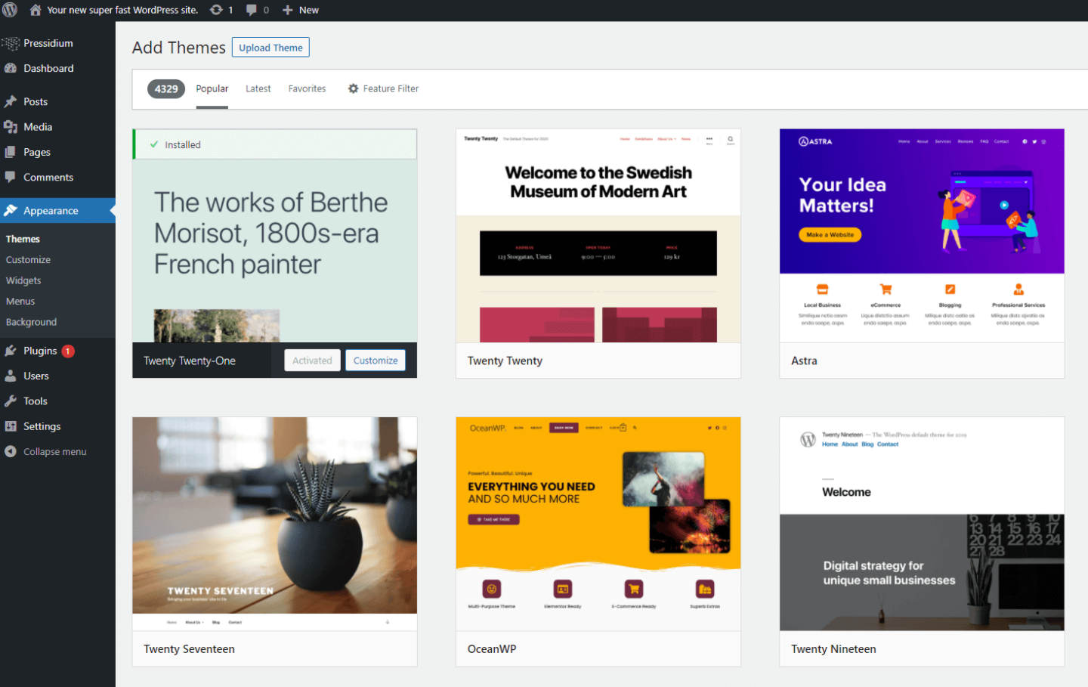Screen dimensions: 1088x687
Task: Switch to the Latest tab
Action: [x=258, y=89]
